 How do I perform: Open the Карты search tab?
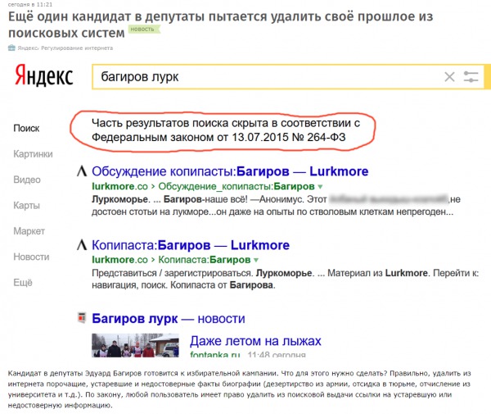pos(27,206)
